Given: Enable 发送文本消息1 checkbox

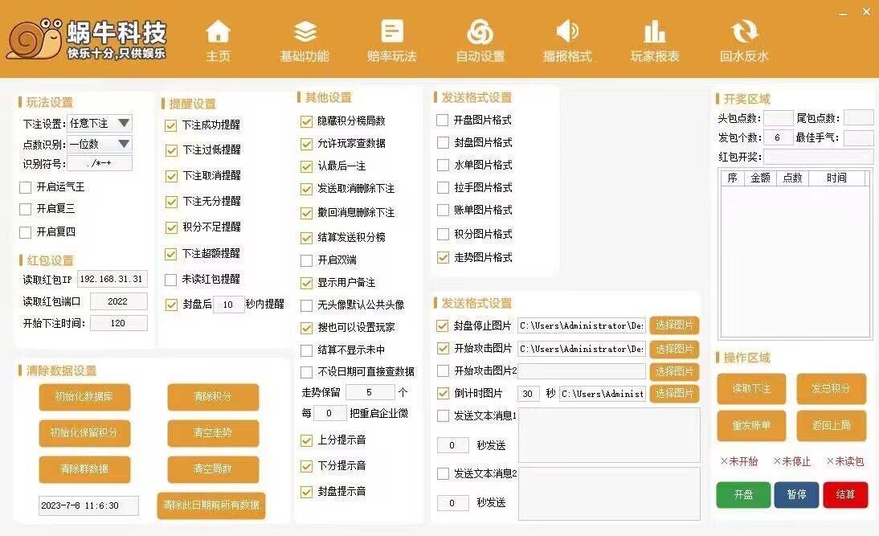Looking at the screenshot, I should point(443,416).
